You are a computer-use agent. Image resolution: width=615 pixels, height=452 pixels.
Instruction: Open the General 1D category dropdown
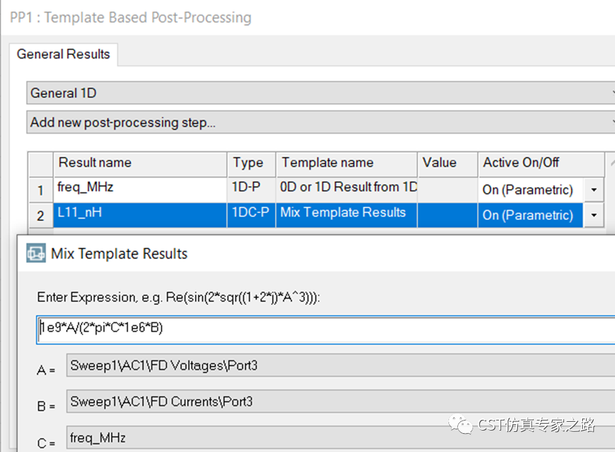(321, 93)
